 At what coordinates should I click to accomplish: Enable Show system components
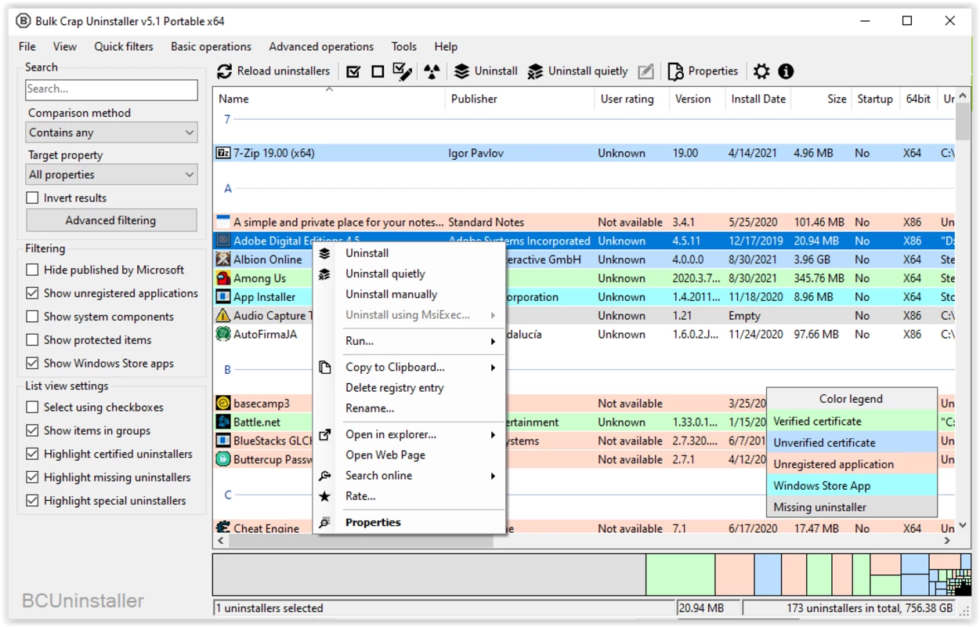[32, 317]
